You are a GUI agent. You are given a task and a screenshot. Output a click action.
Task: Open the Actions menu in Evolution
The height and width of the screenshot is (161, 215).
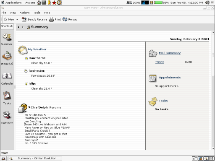(x=24, y=13)
